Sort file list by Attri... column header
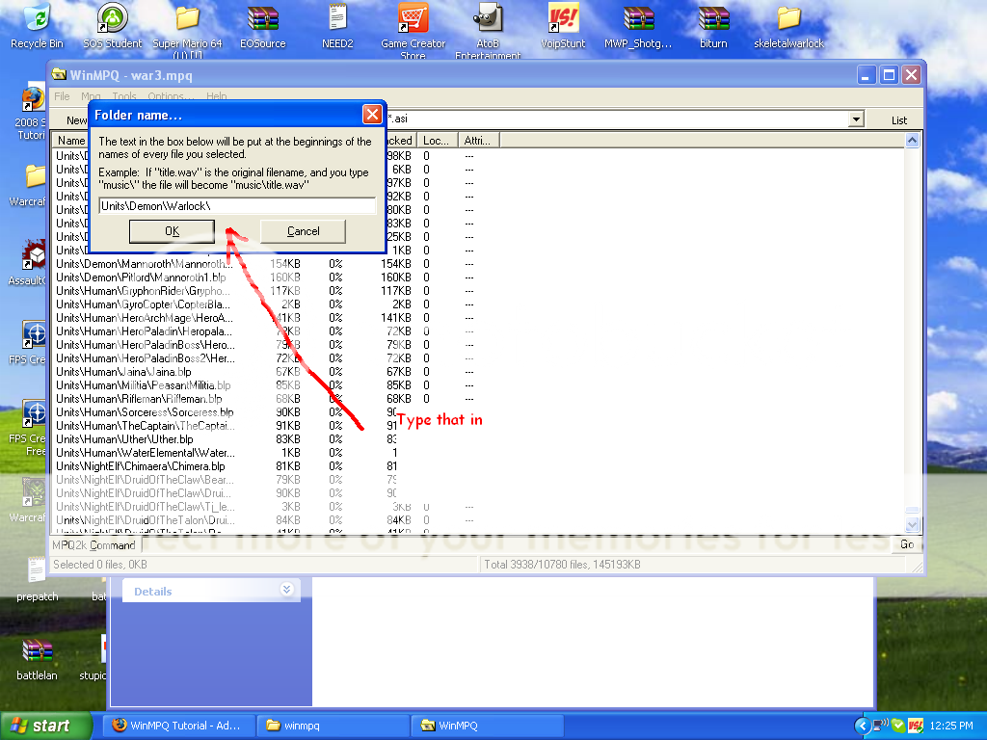Image resolution: width=987 pixels, height=740 pixels. (478, 141)
